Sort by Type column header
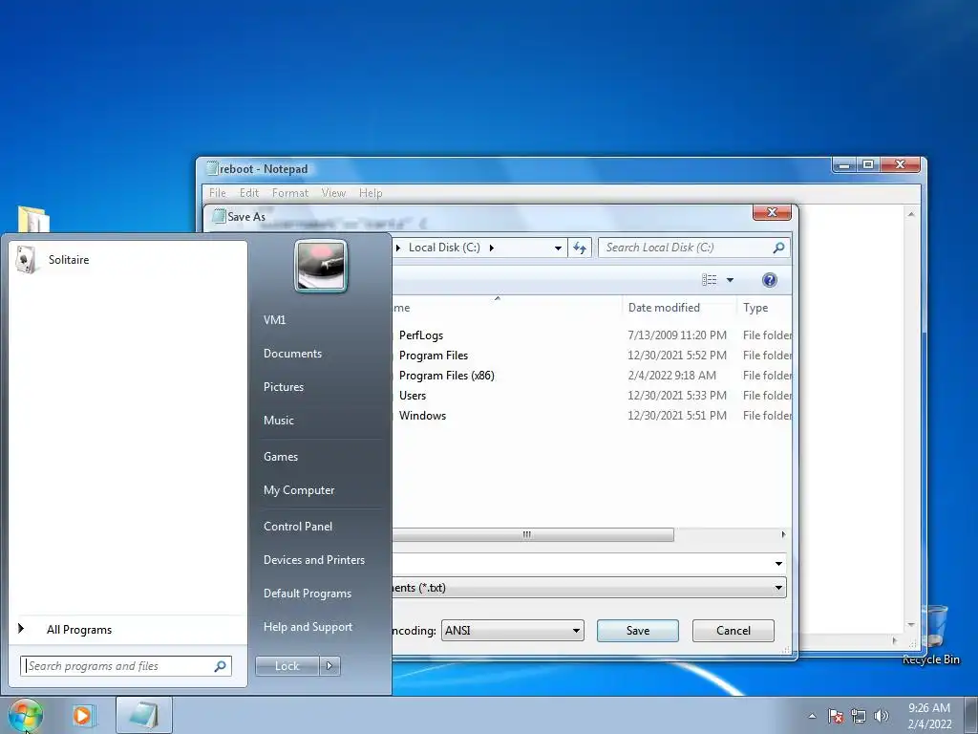Viewport: 978px width, 734px height. click(x=755, y=307)
